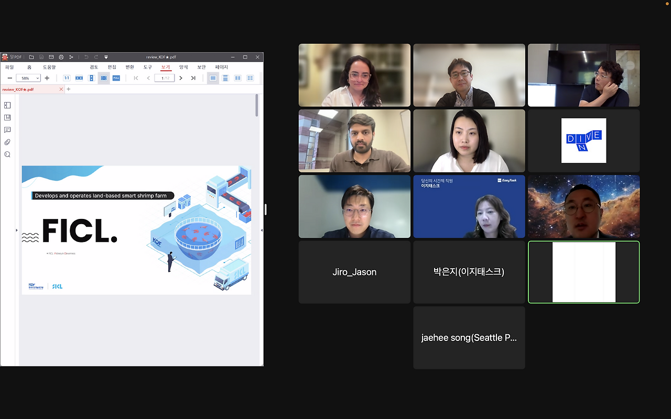Image resolution: width=671 pixels, height=419 pixels.
Task: Select the review_KOF★.pdf document tab
Action: point(32,90)
